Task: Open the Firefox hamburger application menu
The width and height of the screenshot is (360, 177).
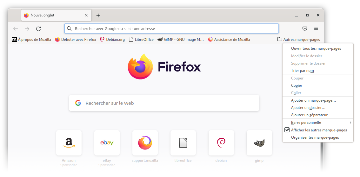Action: tap(316, 28)
